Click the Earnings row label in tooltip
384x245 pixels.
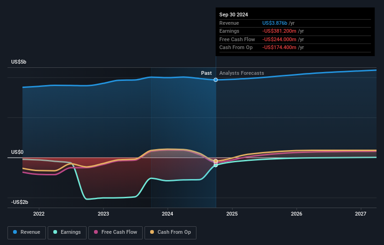[229, 31]
